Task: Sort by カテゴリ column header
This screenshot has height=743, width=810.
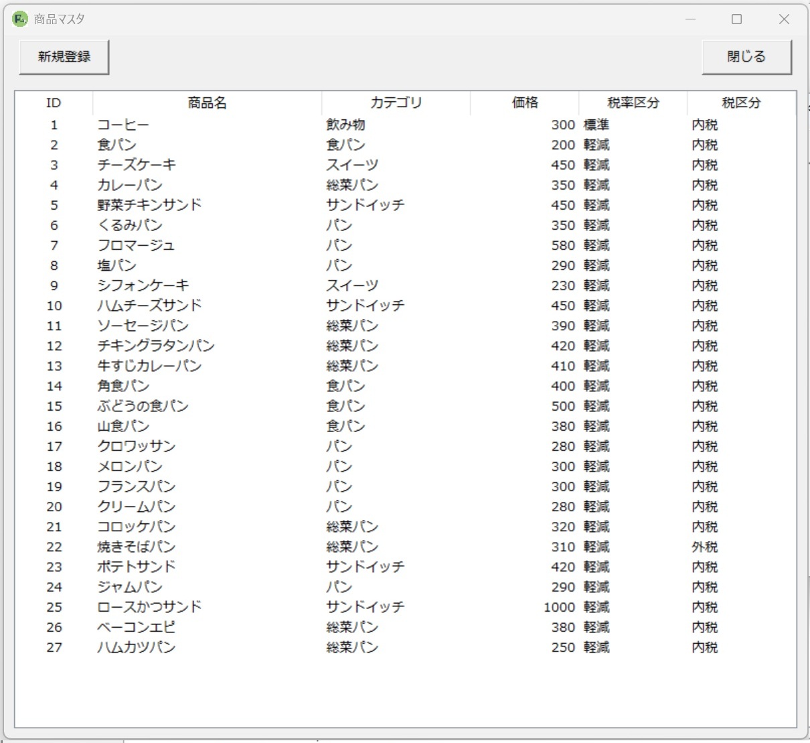Action: (x=396, y=103)
